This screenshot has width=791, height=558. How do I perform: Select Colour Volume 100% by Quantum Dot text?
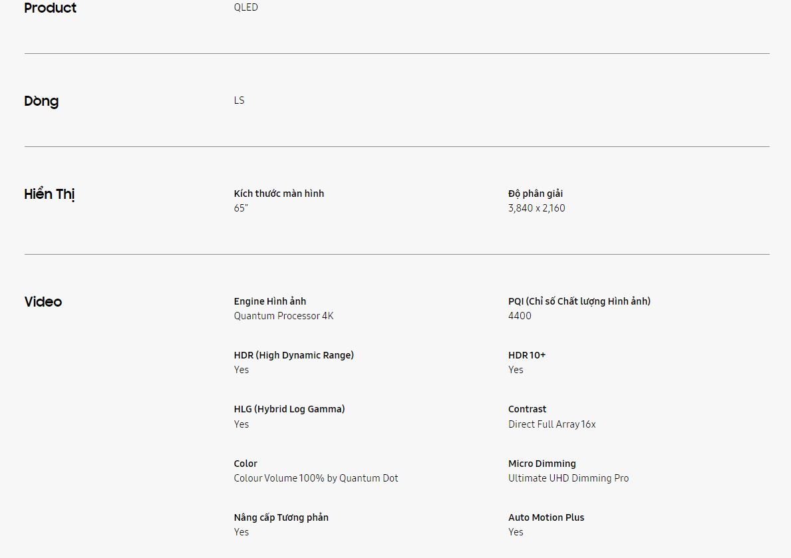[x=316, y=478]
